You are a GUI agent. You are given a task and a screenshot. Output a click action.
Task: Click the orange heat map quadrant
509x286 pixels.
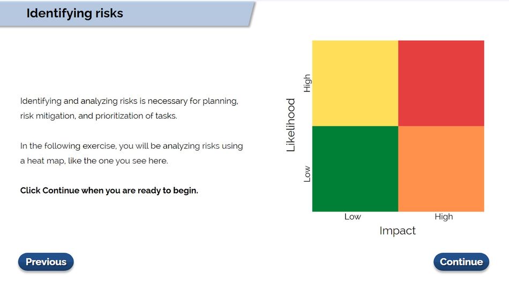coord(441,169)
